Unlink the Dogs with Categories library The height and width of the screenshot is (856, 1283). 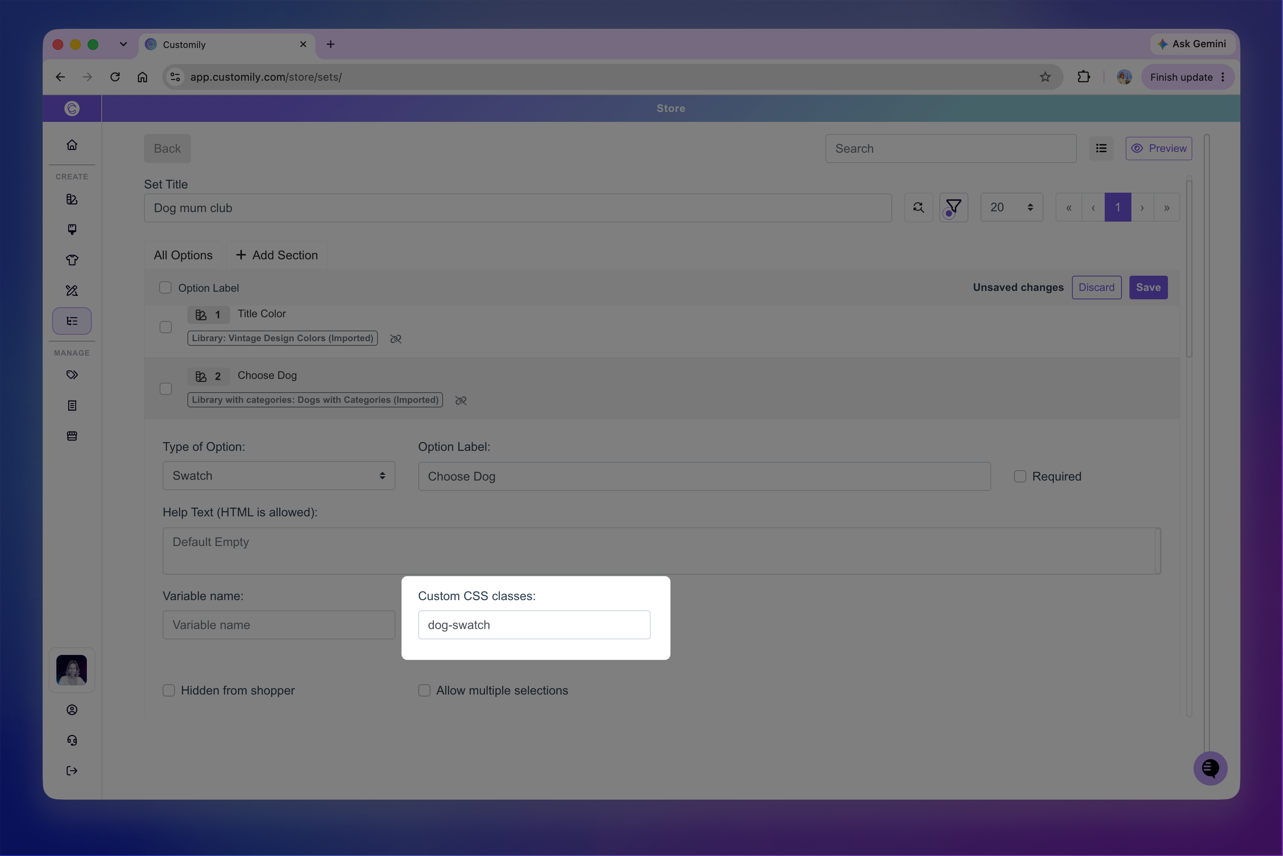tap(461, 401)
